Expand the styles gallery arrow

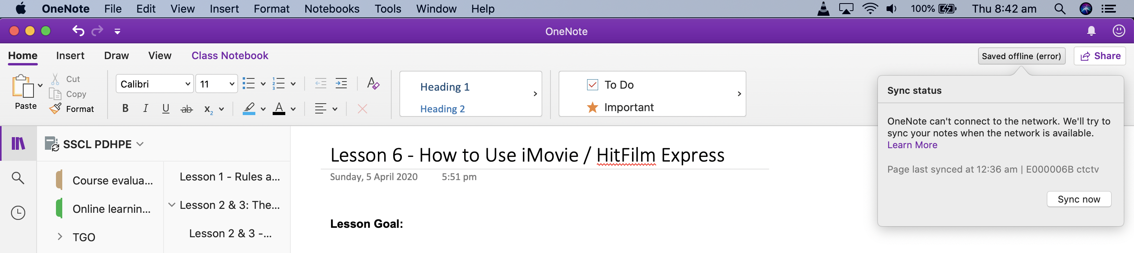point(535,94)
